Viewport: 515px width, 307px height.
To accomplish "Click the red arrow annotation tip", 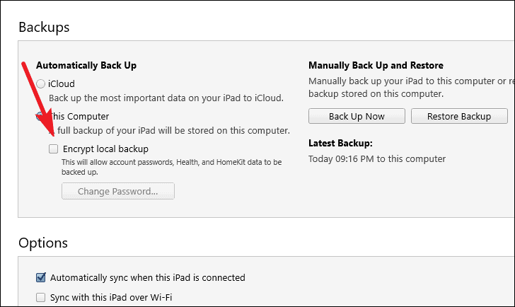I will tap(52, 134).
